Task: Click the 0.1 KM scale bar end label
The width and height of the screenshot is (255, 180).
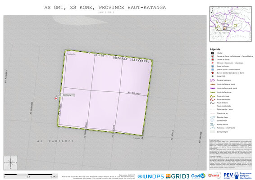Action: (x=54, y=176)
